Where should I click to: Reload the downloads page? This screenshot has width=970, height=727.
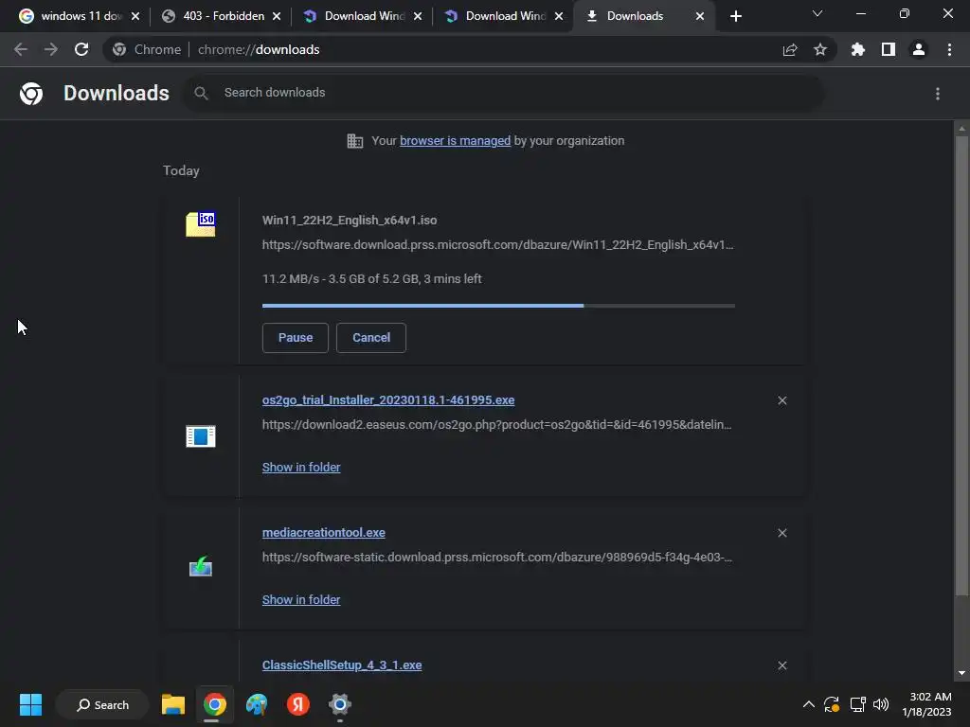[81, 49]
